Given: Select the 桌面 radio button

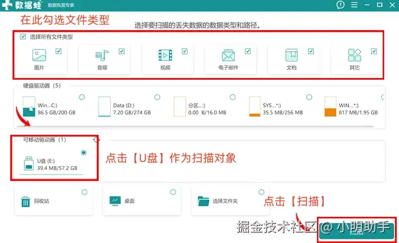Looking at the screenshot, I should tap(173, 192).
